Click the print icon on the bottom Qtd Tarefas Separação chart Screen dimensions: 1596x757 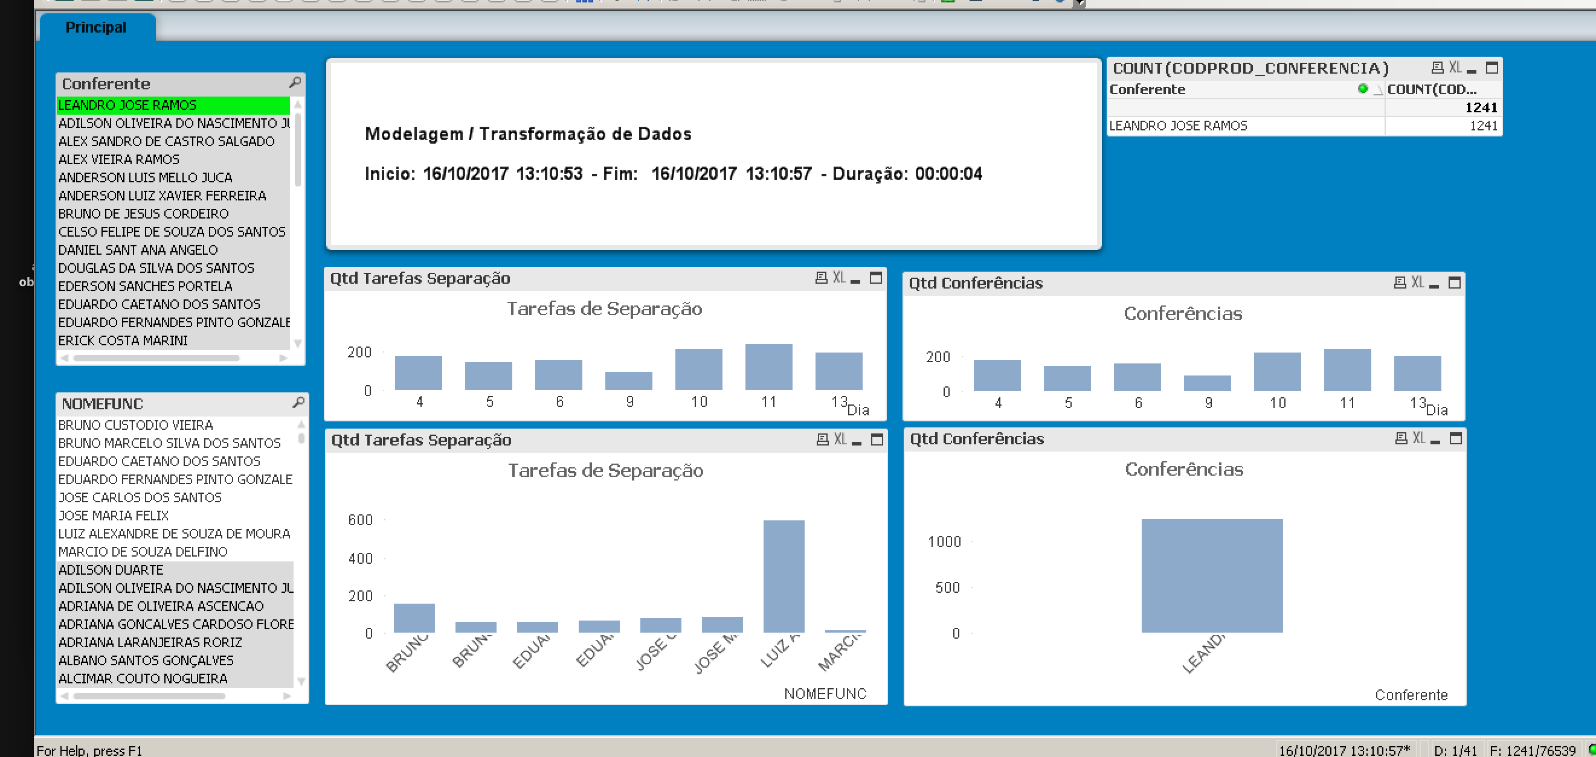(x=822, y=439)
